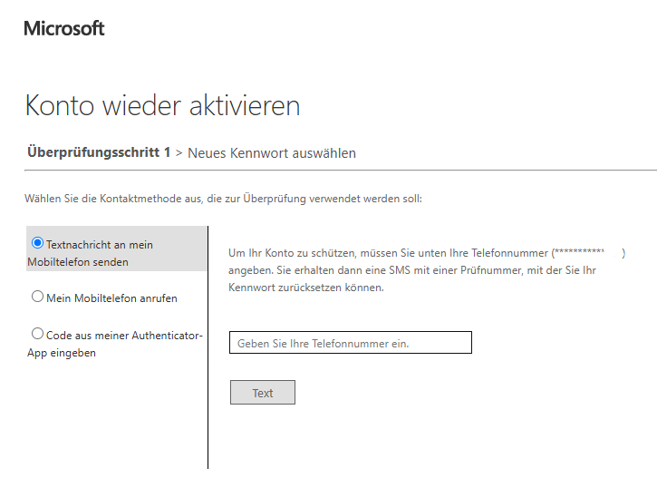This screenshot has height=478, width=657.
Task: Click the contact method instruction text
Action: pos(223,199)
